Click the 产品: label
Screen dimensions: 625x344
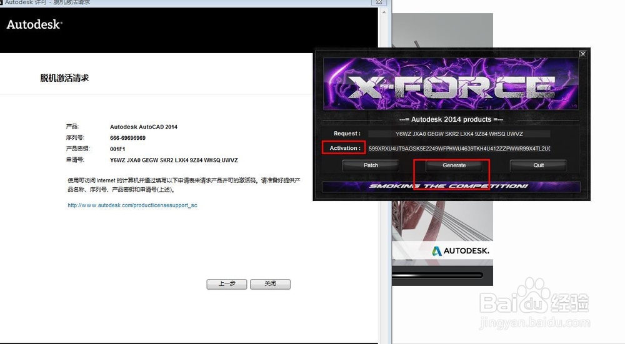coord(72,127)
